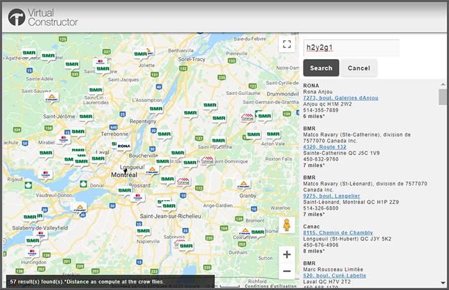449x290 pixels.
Task: Select the Timber Mart marker near Huntingdon
Action: point(32,253)
